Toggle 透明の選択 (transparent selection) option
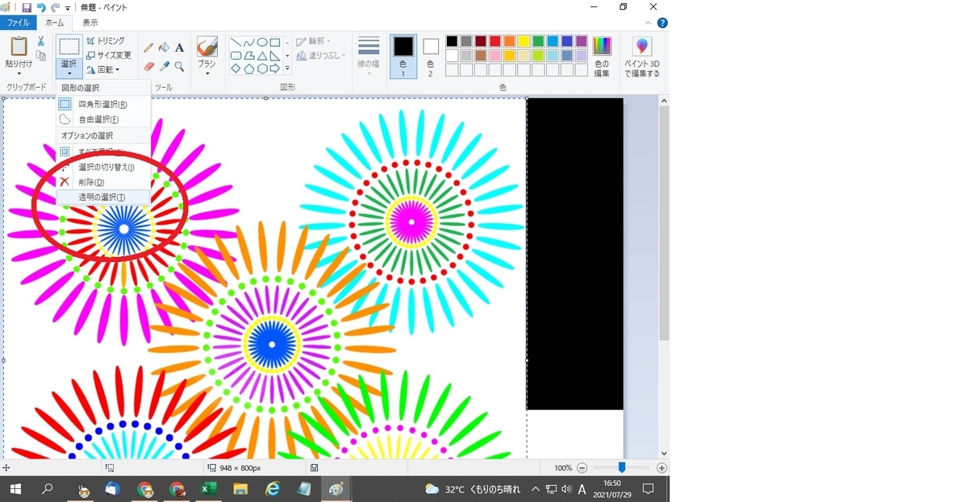Screen dimensions: 968x502 (x=103, y=197)
